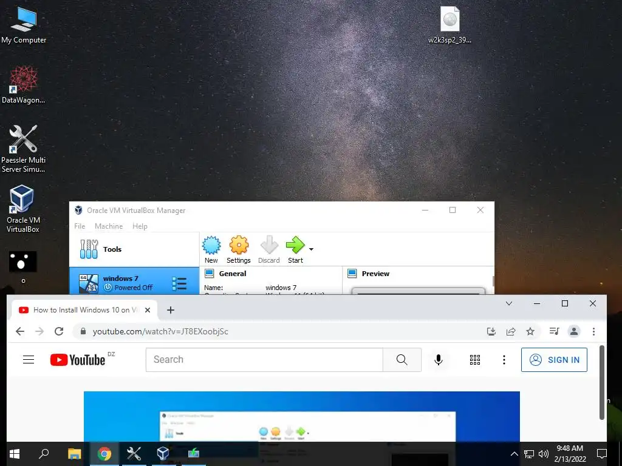Collapse the General section header
622x466 pixels.
[x=233, y=274]
